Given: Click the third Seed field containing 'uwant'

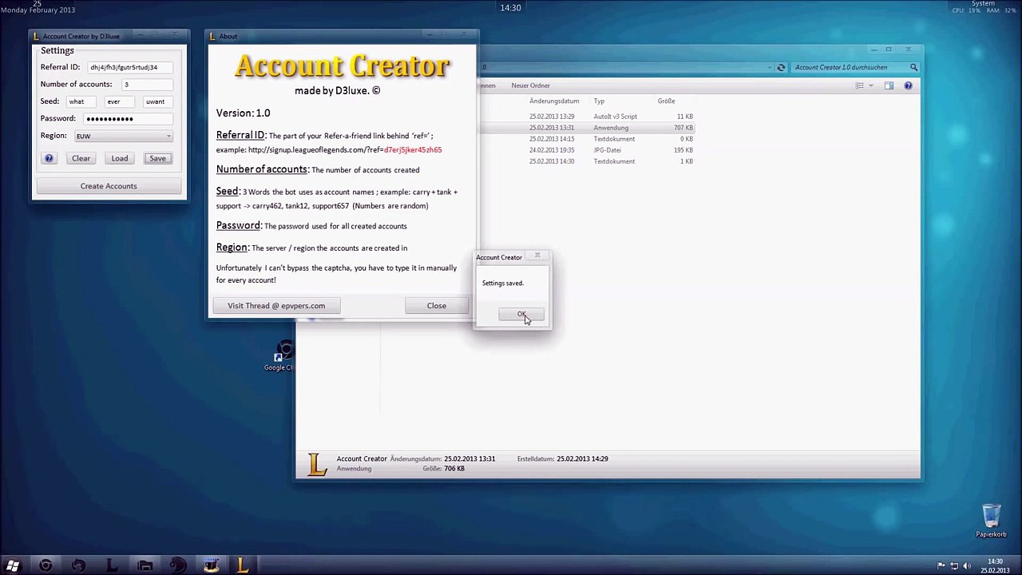Looking at the screenshot, I should (x=158, y=101).
